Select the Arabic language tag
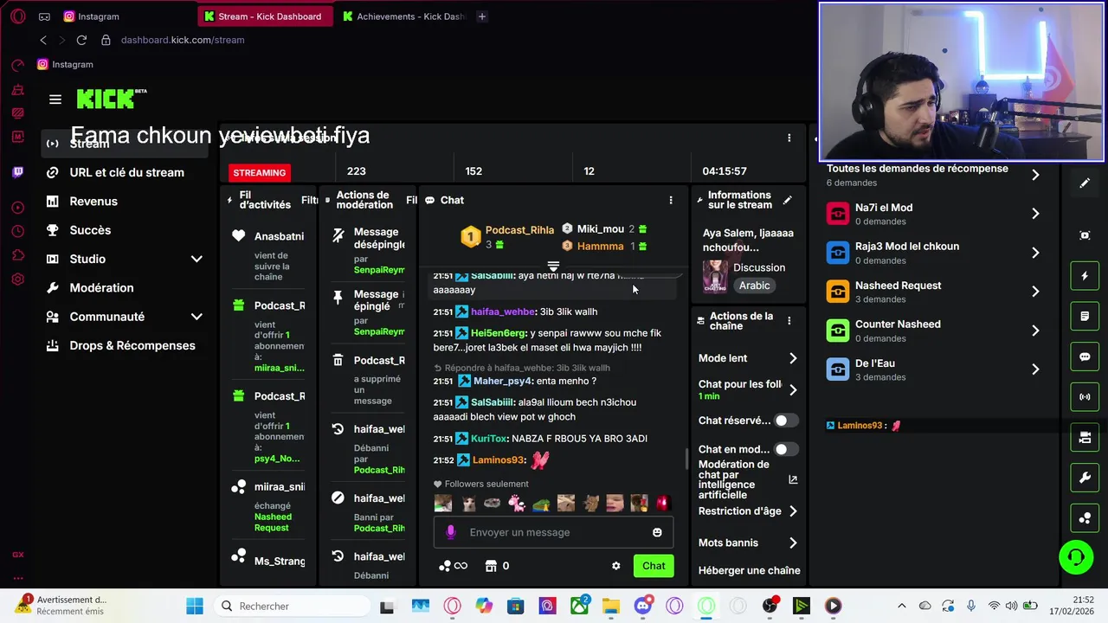Image resolution: width=1108 pixels, height=623 pixels. [754, 286]
